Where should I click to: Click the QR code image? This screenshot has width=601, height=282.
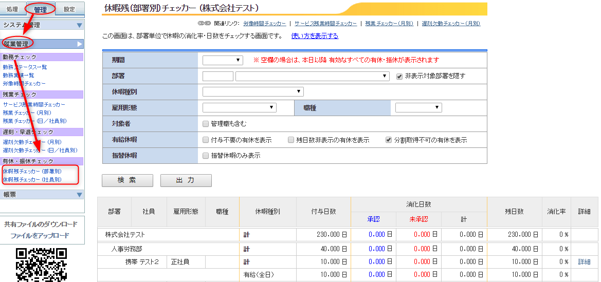click(42, 265)
